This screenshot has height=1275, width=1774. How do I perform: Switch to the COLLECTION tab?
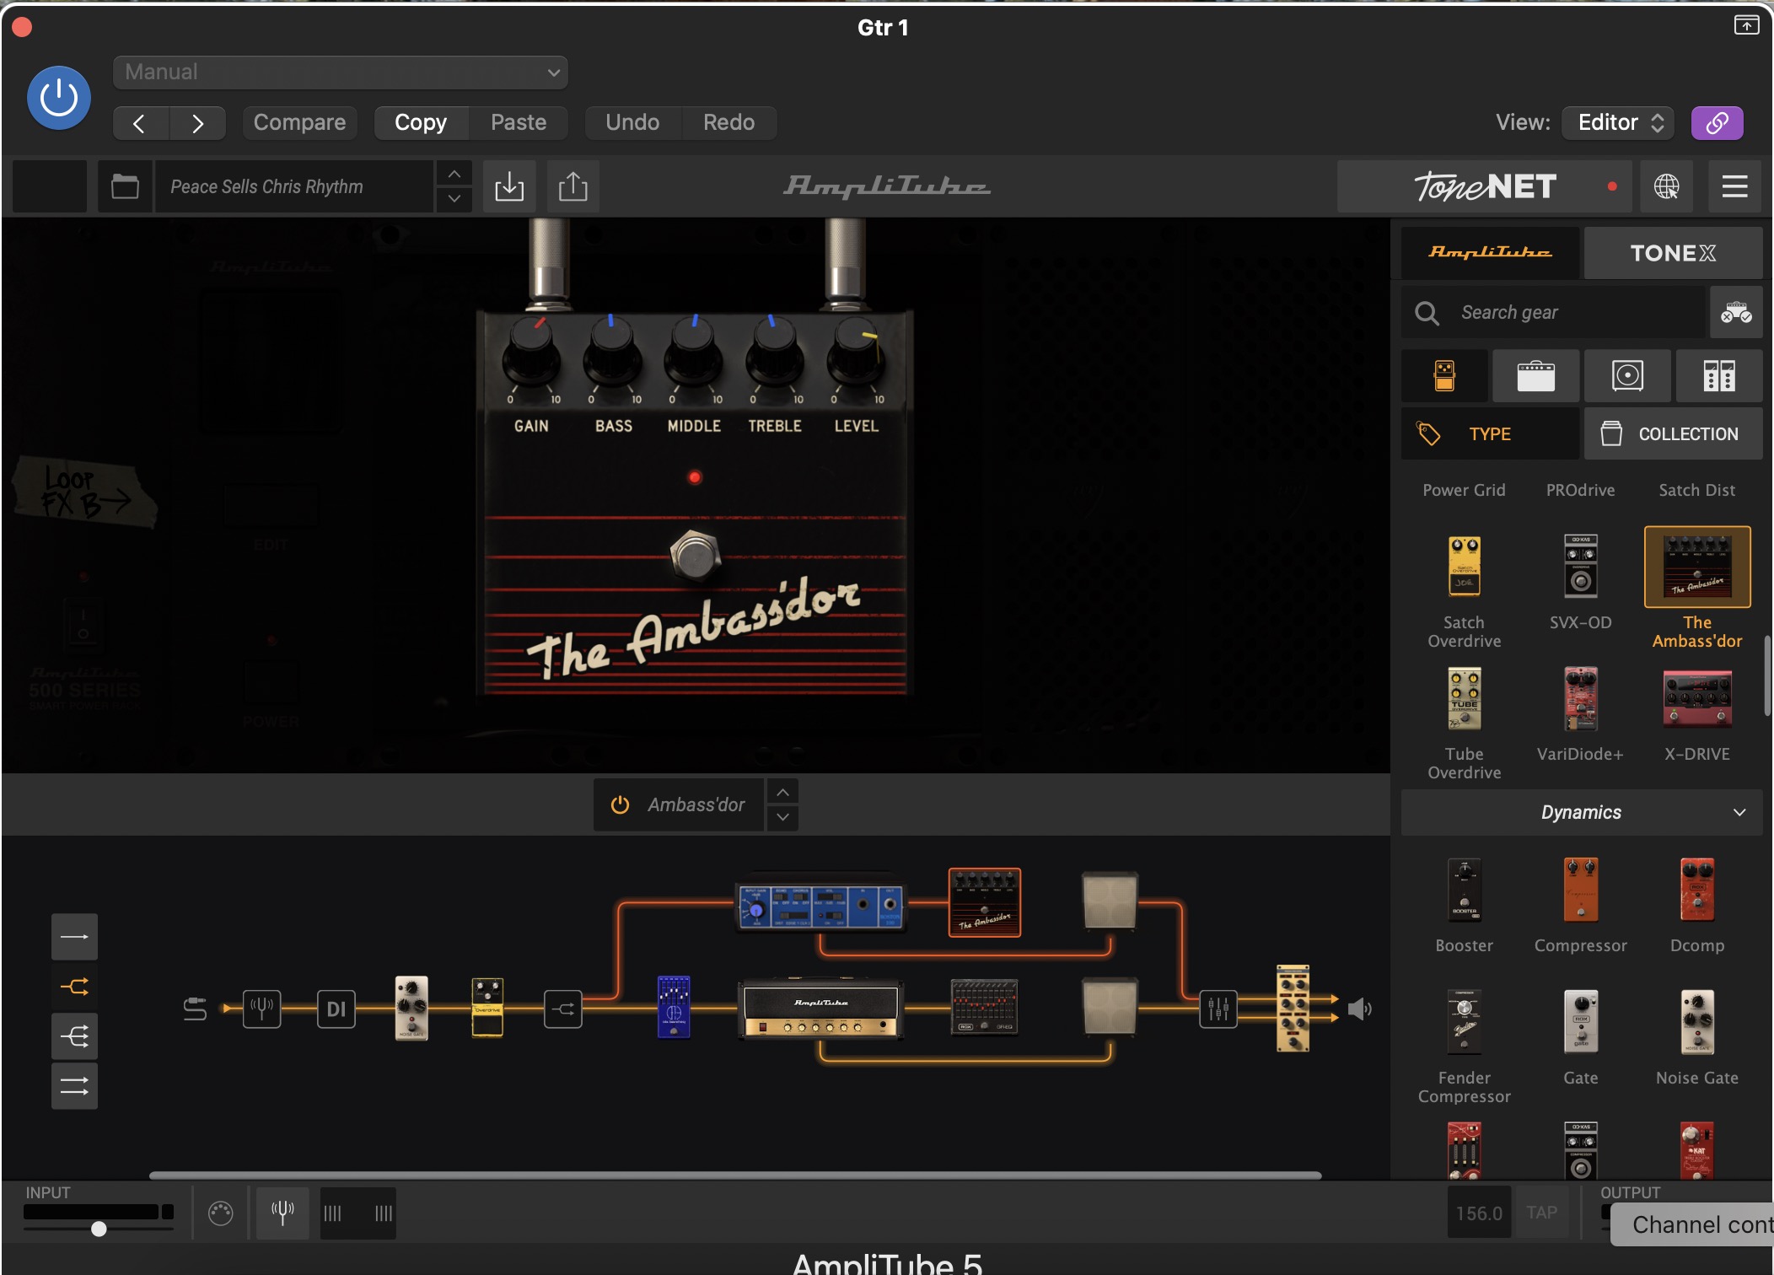tap(1673, 434)
